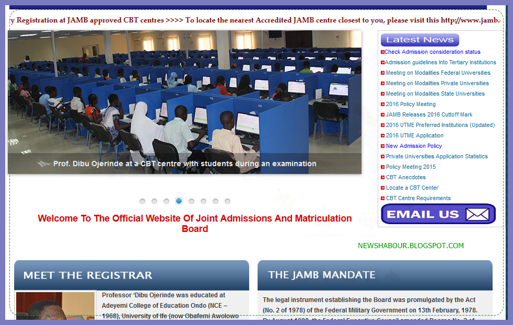This screenshot has height=325, width=513.
Task: Select the first carousel indicator dot
Action: 142,201
